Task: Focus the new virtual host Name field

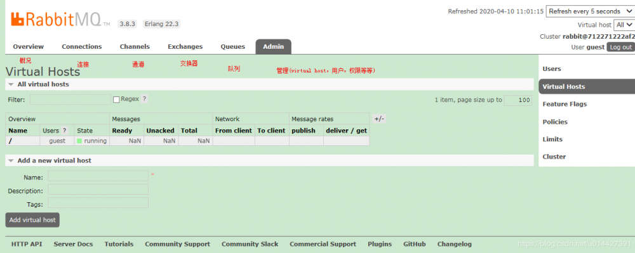Action: (x=98, y=176)
